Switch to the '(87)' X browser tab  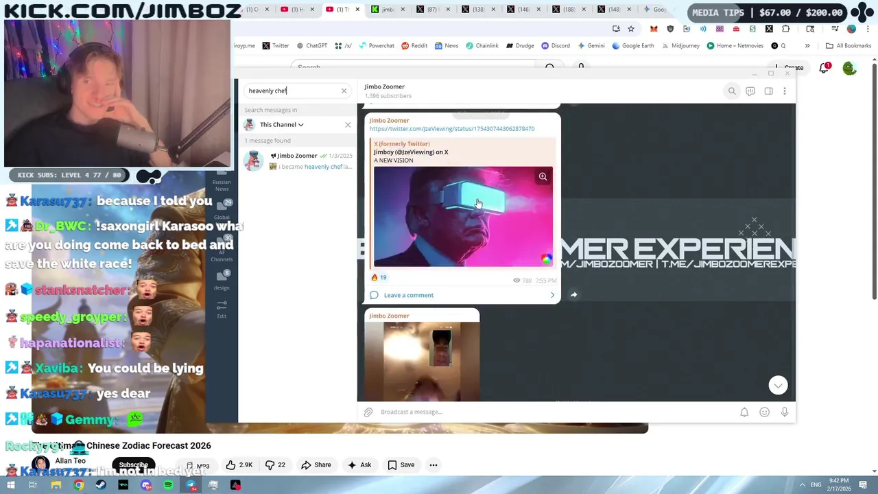(432, 10)
